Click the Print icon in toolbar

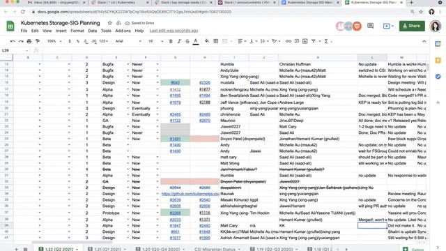tap(29, 41)
